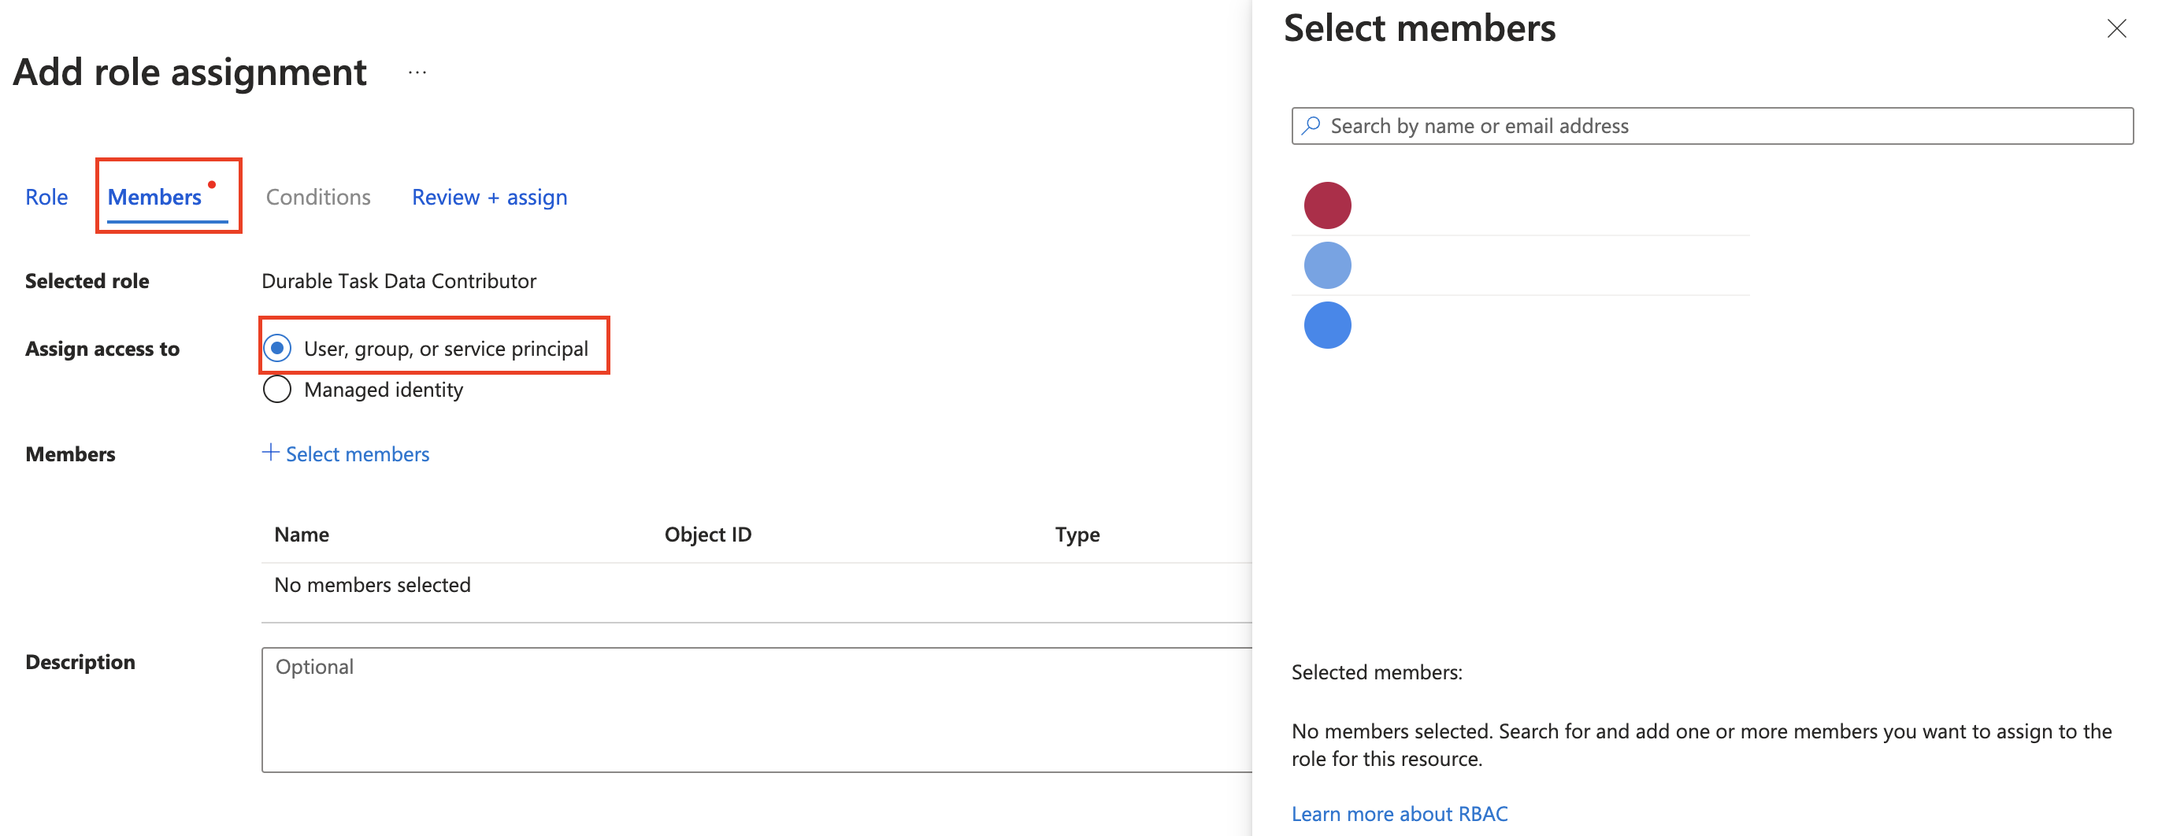Open the Review + assign tab

[x=489, y=197]
